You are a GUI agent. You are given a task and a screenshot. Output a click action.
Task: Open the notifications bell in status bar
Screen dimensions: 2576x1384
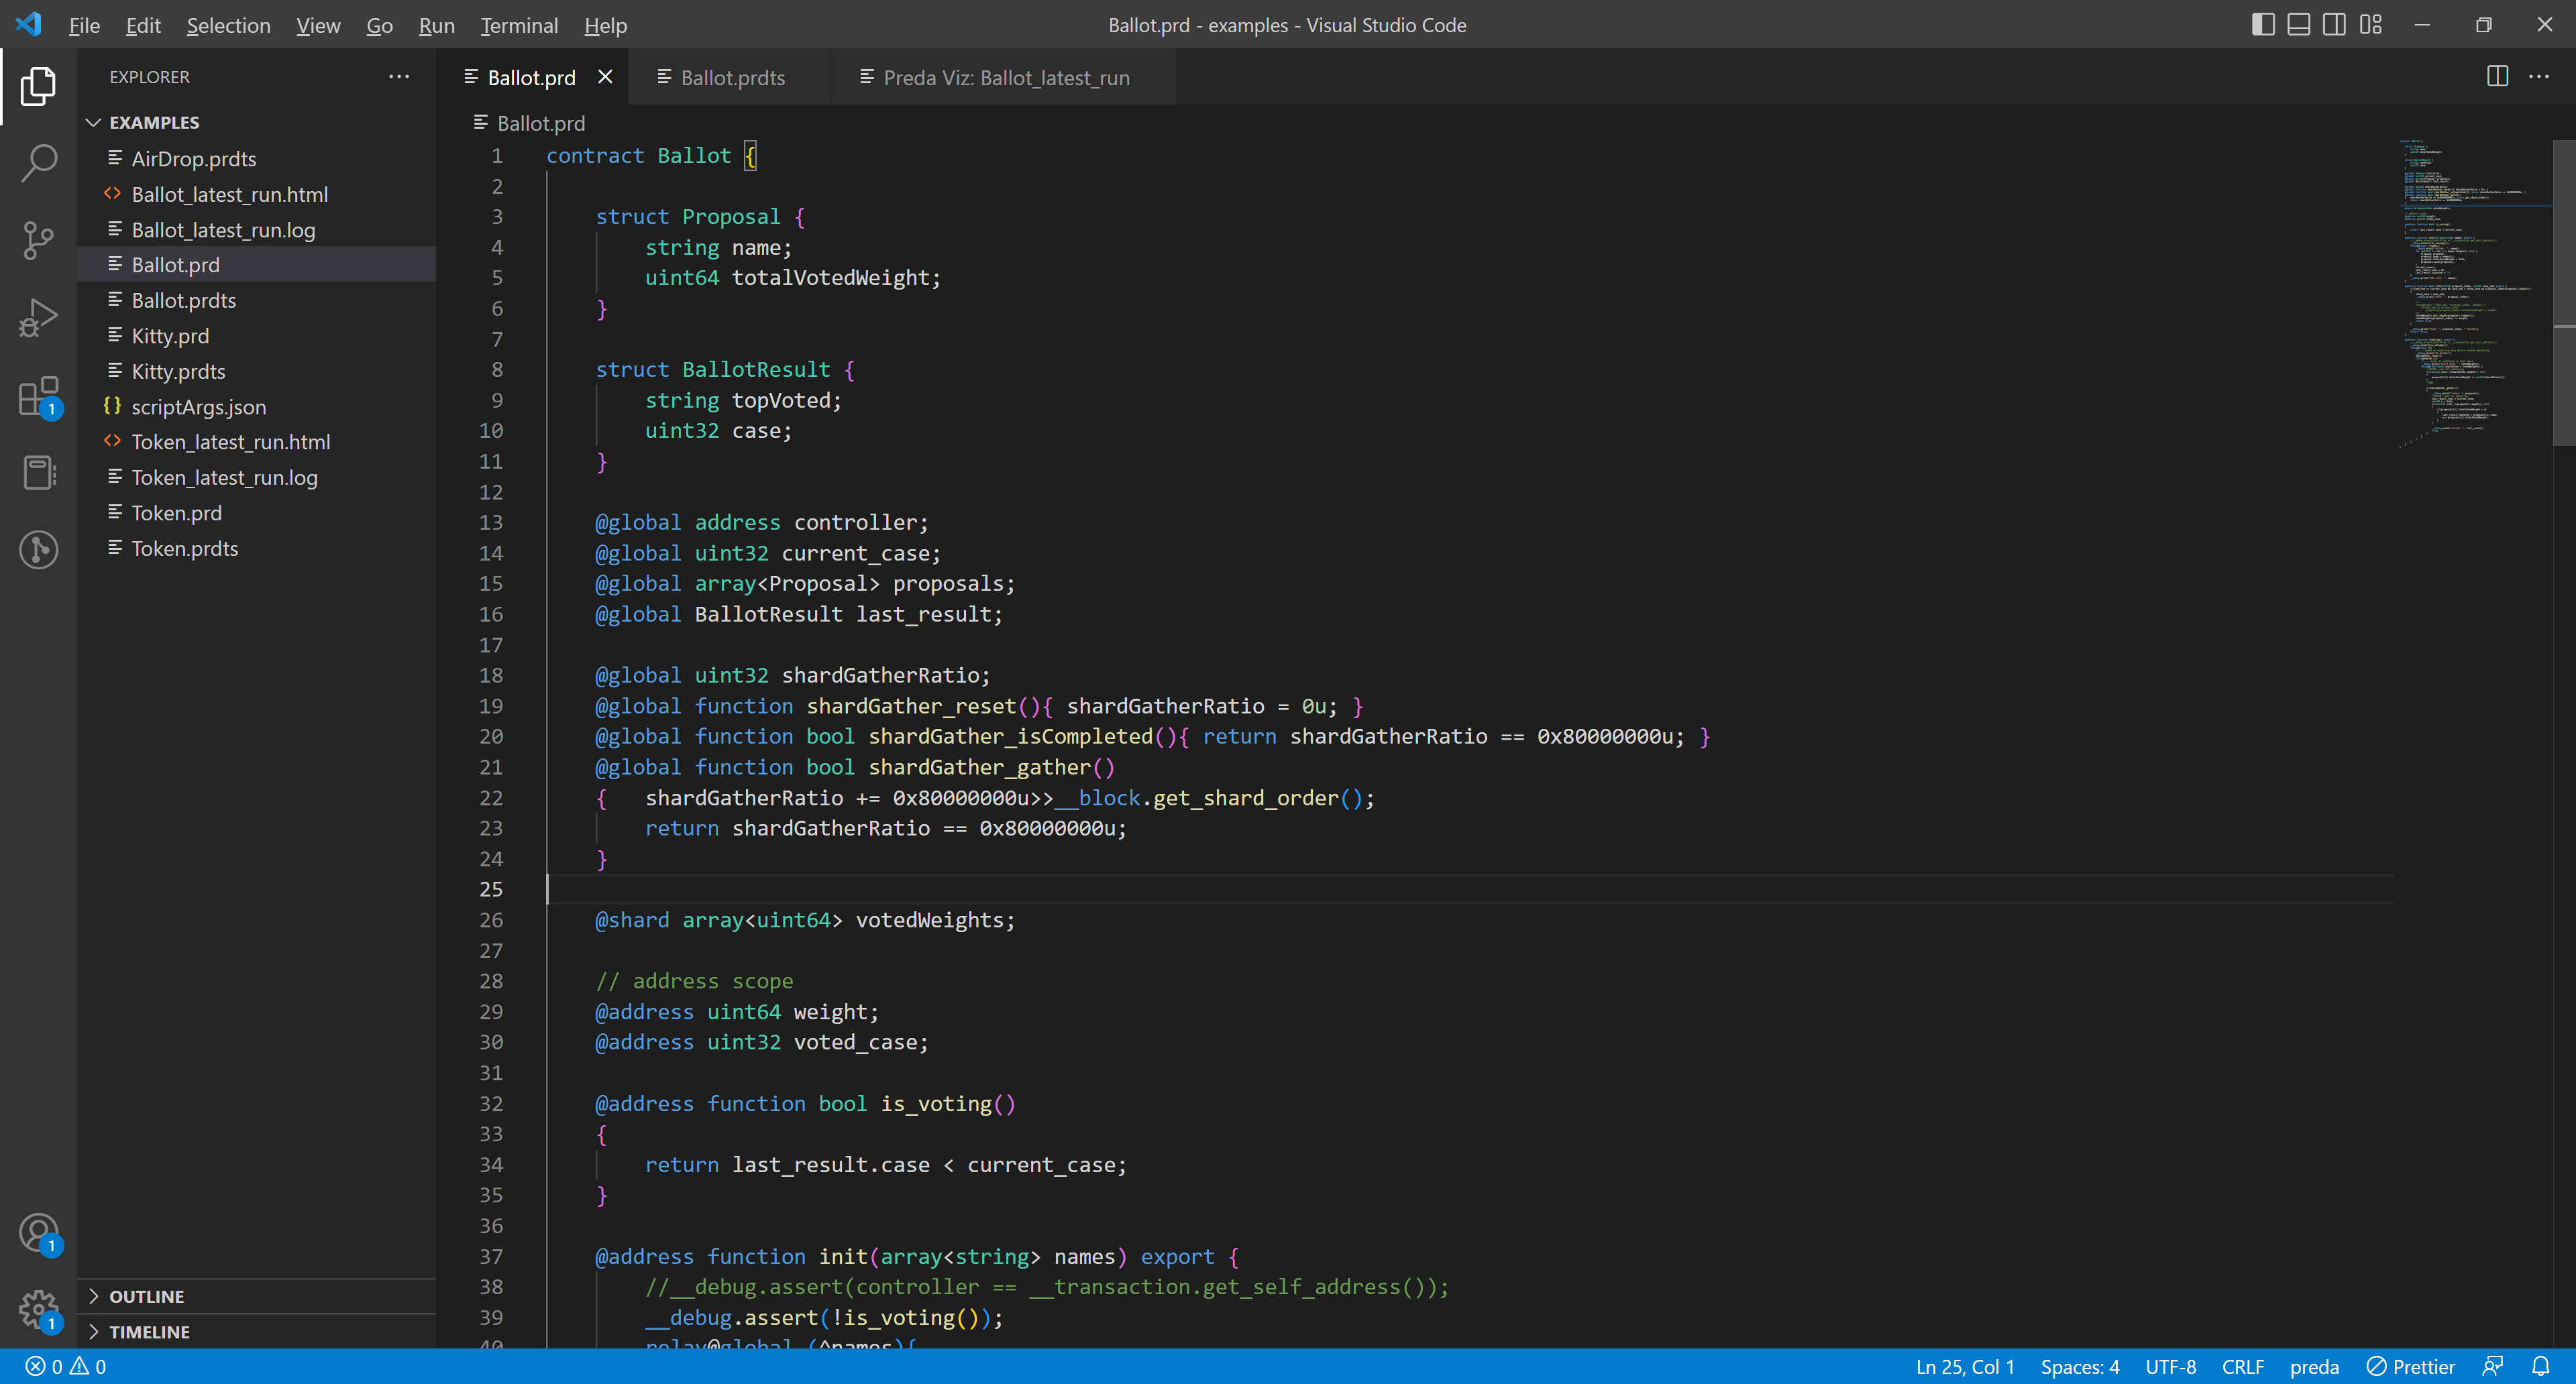[x=2540, y=1366]
